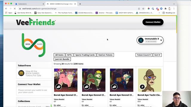Open the Extensions puzzle icon
The height and width of the screenshot is (107, 191).
(x=165, y=9)
